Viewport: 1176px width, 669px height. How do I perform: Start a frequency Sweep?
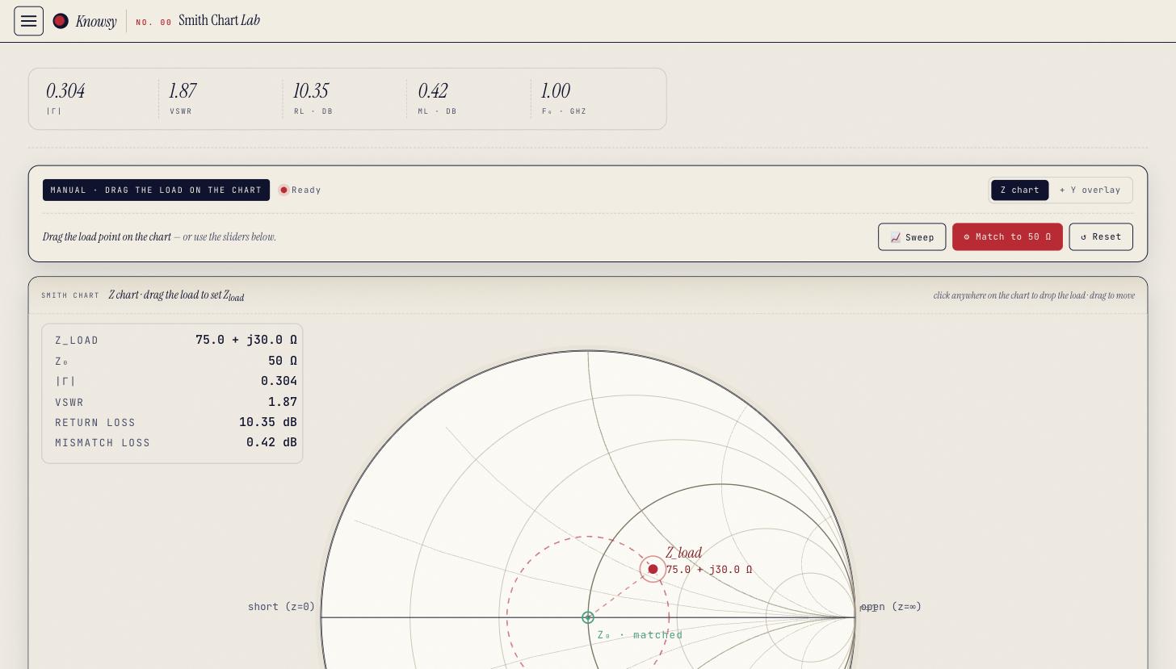click(912, 237)
